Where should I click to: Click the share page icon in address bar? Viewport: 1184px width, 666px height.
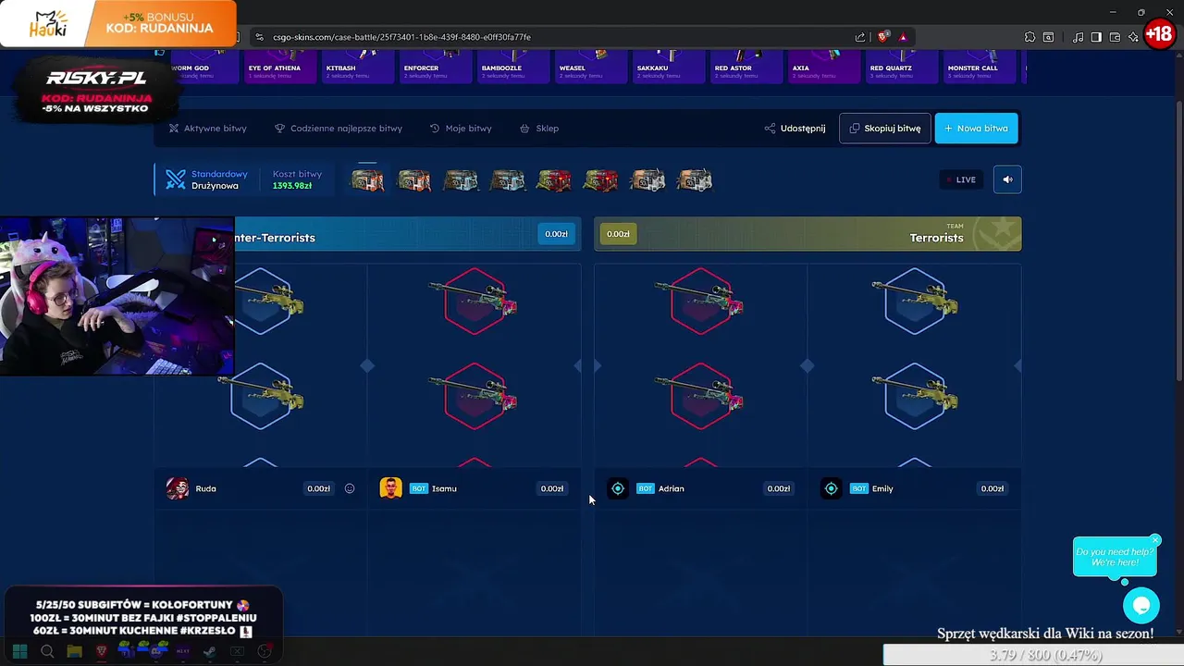click(x=860, y=37)
